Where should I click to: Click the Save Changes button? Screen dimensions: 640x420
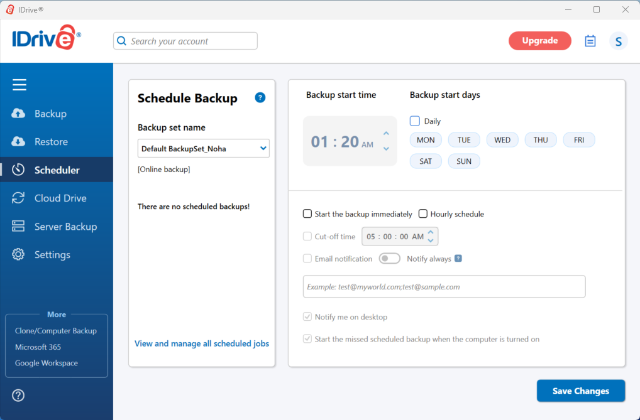(x=580, y=390)
